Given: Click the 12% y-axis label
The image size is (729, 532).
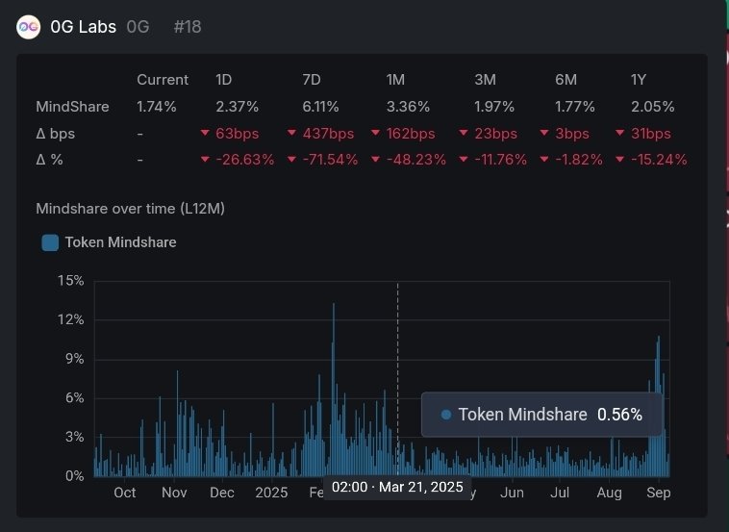Looking at the screenshot, I should click(70, 320).
